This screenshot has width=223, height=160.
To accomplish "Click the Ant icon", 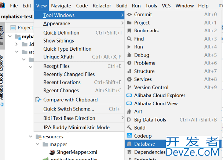I will tap(129, 112).
